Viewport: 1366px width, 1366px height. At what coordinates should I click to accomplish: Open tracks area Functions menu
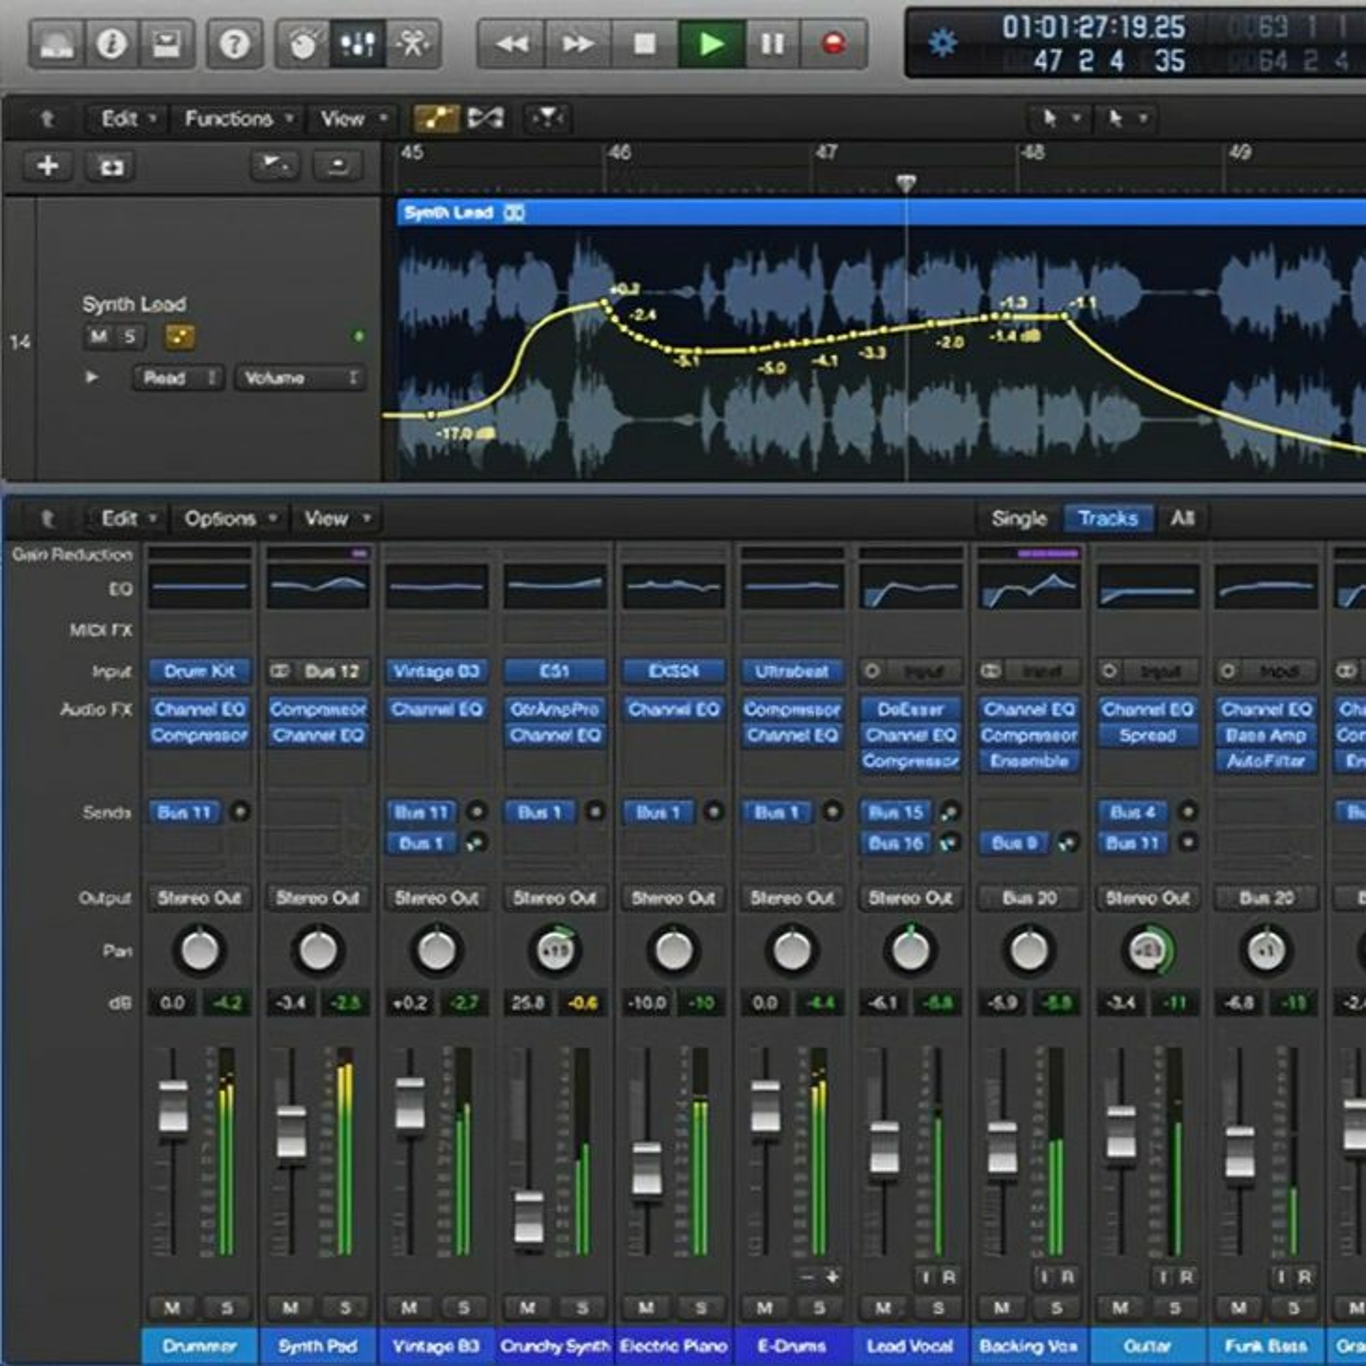(238, 118)
